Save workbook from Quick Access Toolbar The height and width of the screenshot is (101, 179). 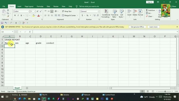click(2, 23)
